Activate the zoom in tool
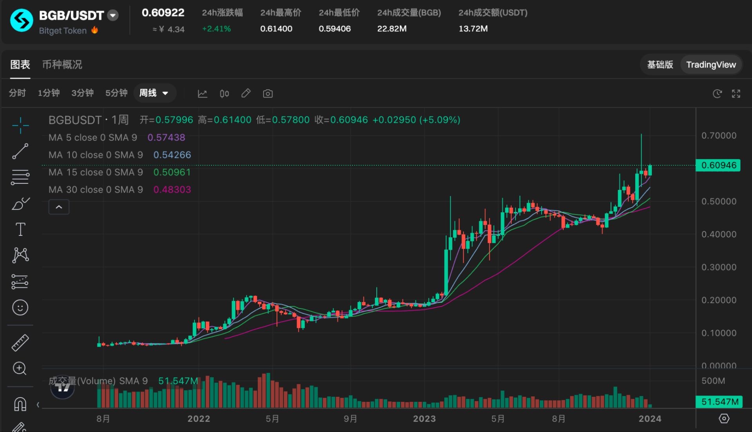The width and height of the screenshot is (752, 432). [x=20, y=369]
